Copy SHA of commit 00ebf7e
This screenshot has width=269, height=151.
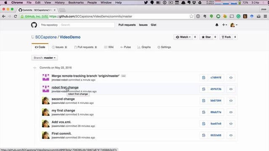click(203, 112)
